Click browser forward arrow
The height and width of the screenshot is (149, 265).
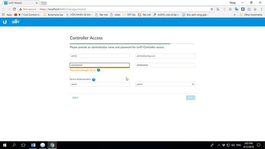click(9, 9)
